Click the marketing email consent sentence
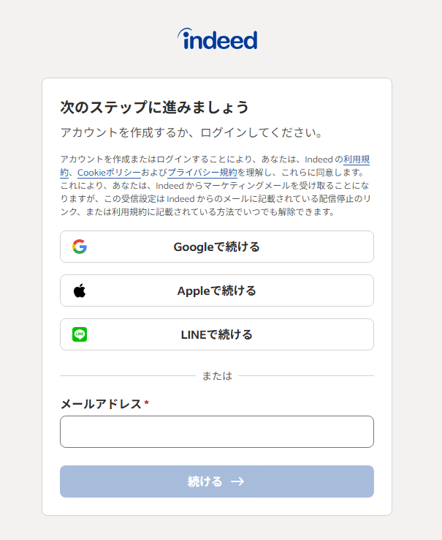442x540 pixels. (x=216, y=199)
